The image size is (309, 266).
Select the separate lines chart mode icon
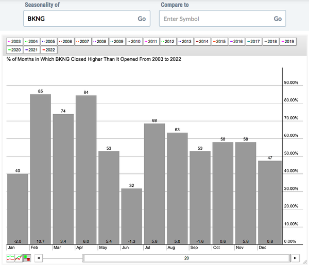(x=10, y=258)
